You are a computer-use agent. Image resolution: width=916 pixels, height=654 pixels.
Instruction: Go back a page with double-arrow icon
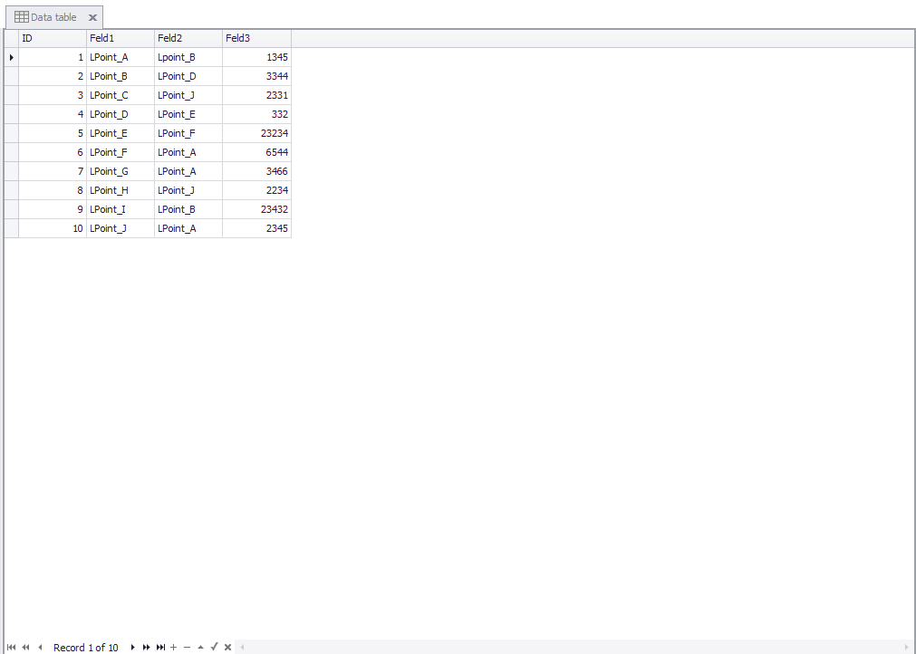(x=25, y=648)
